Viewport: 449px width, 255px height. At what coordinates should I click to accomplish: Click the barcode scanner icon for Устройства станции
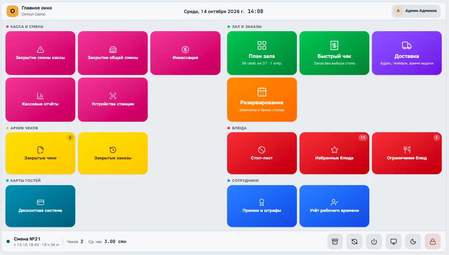[113, 96]
